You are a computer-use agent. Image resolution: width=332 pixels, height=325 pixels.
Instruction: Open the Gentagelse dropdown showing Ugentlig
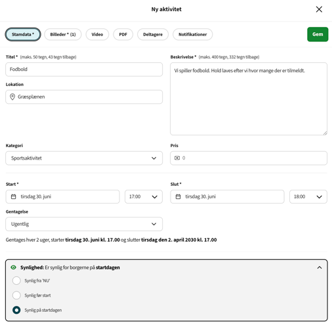(84, 224)
